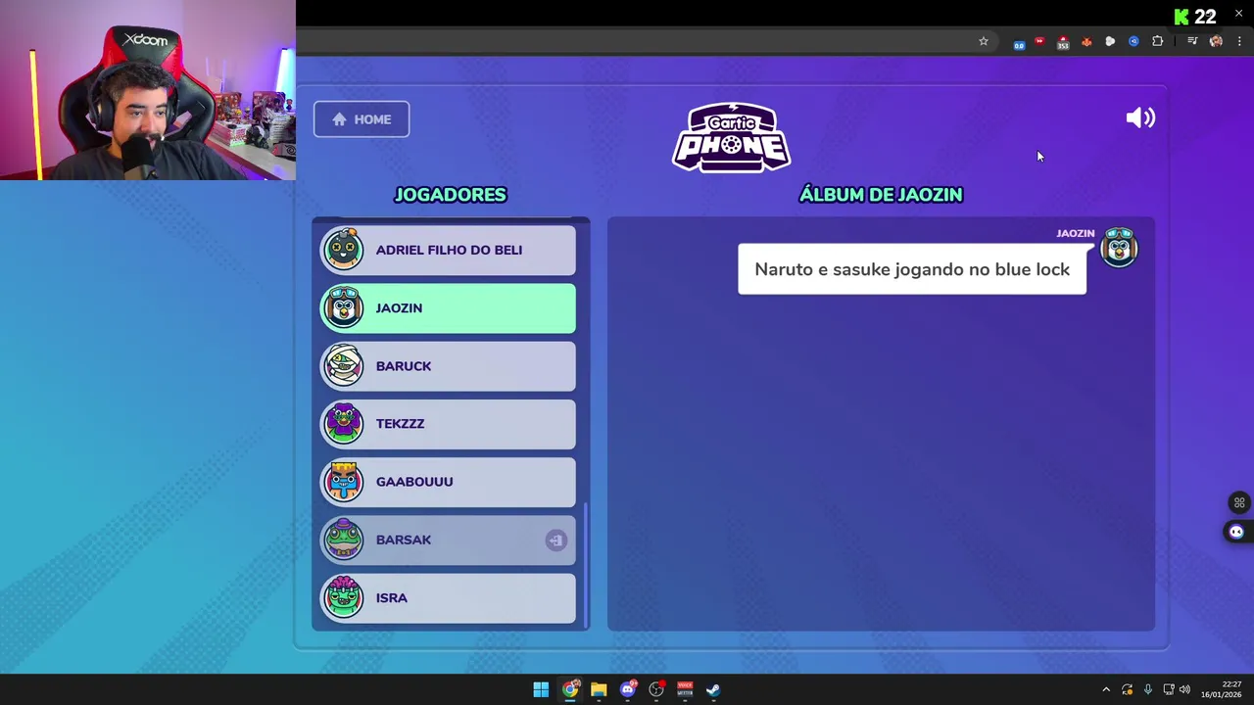Click BARUCK's mummy avatar
Viewport: 1254px width, 705px height.
click(344, 365)
